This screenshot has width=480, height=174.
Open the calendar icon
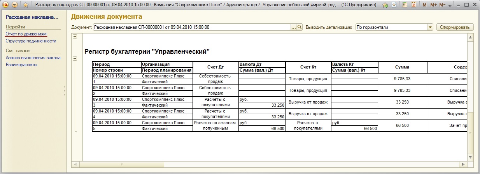point(413,5)
